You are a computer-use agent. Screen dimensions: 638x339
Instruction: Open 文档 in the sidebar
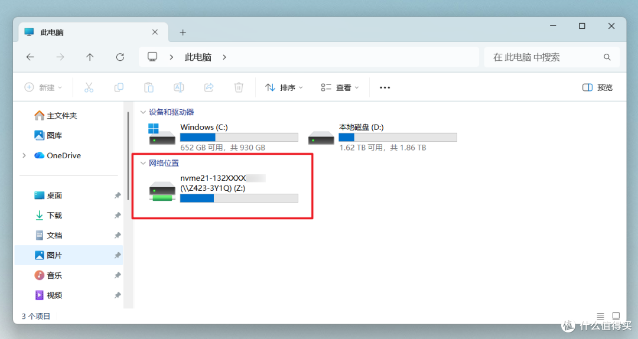pyautogui.click(x=48, y=235)
